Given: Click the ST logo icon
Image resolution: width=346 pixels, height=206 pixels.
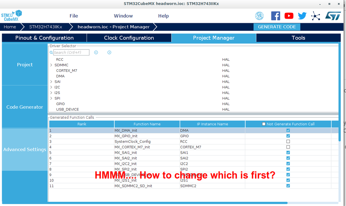Looking at the screenshot, I should click(x=333, y=16).
